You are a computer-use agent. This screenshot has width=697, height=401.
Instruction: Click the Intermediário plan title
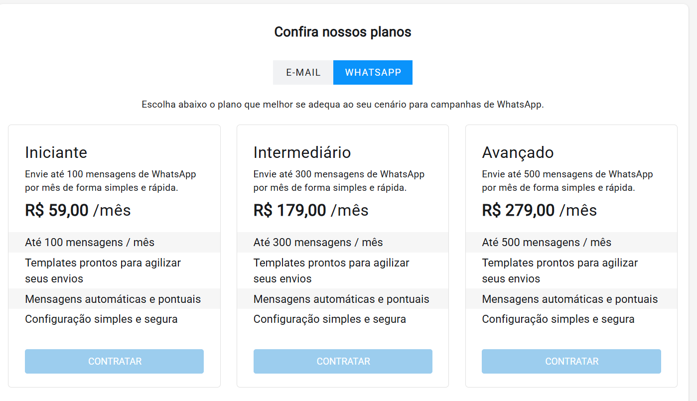302,152
